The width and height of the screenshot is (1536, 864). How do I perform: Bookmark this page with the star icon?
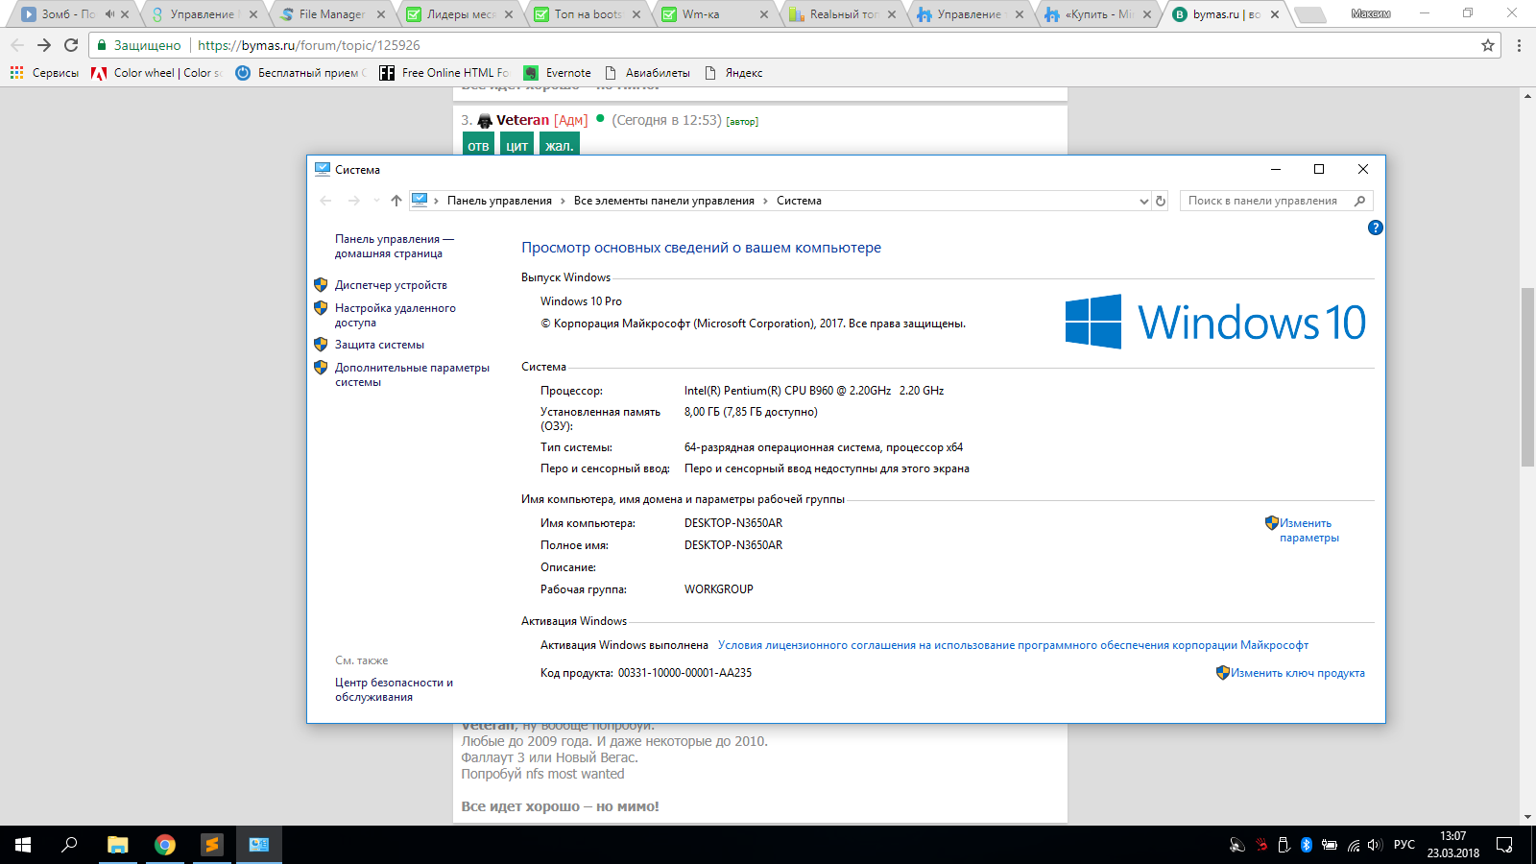coord(1488,45)
